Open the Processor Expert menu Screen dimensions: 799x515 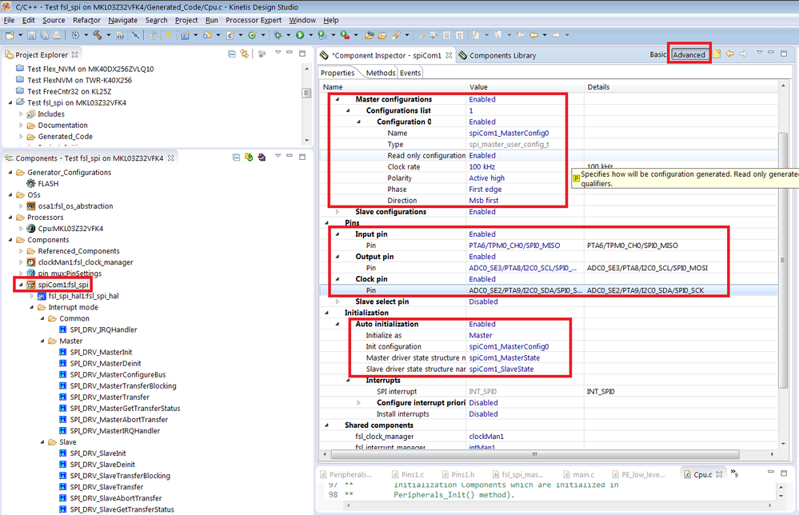[254, 20]
